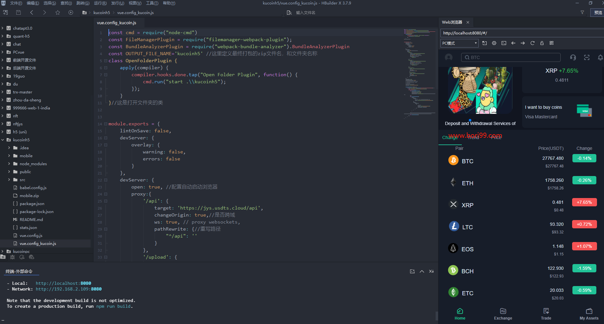Click the file search icon beside the input box

click(x=289, y=12)
